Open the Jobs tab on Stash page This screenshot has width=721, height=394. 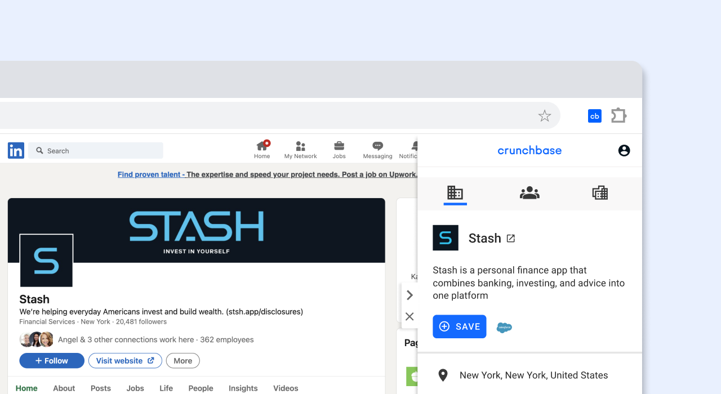click(x=135, y=388)
